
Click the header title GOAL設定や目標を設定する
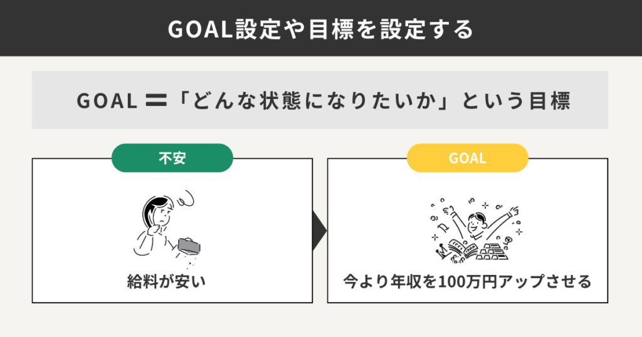tap(321, 29)
